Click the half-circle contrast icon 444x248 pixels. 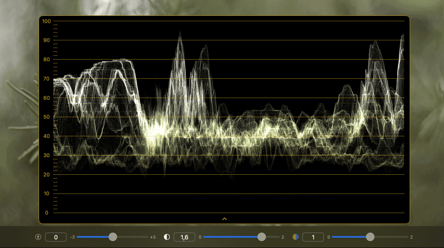pyautogui.click(x=167, y=237)
